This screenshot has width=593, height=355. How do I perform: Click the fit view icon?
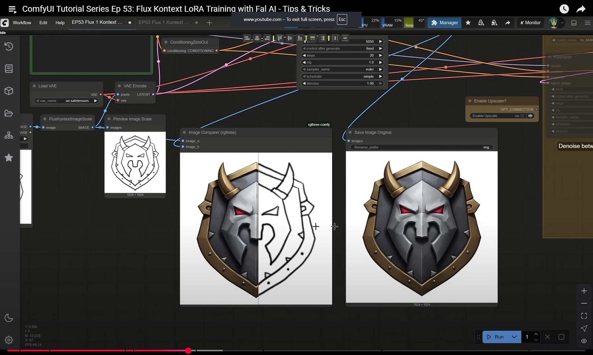tap(584, 316)
